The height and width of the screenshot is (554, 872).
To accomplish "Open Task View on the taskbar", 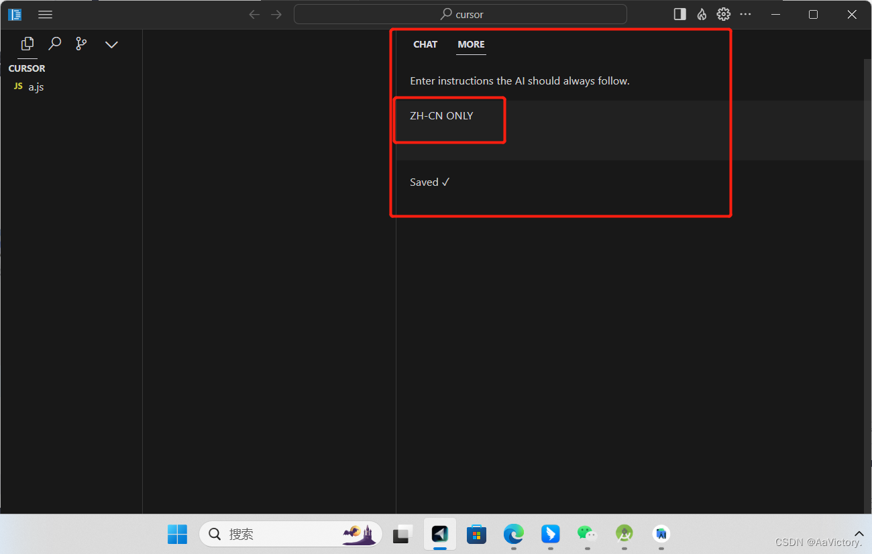I will tap(402, 534).
